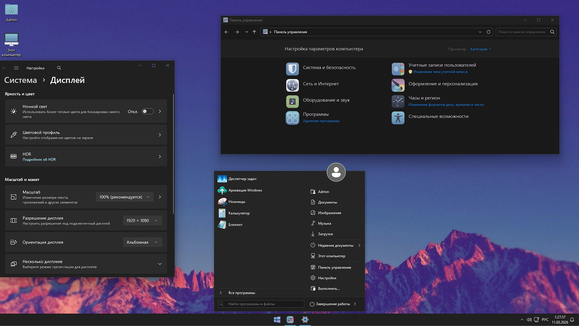Image resolution: width=579 pixels, height=326 pixels.
Task: Open Специальные возможности in Control Panel
Action: 438,116
